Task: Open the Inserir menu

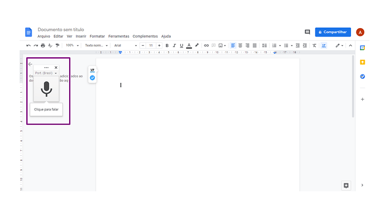Action: tap(81, 36)
